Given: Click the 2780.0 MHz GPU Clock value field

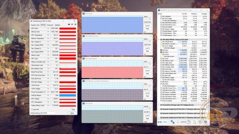Looking at the screenshot, I should (x=54, y=28).
